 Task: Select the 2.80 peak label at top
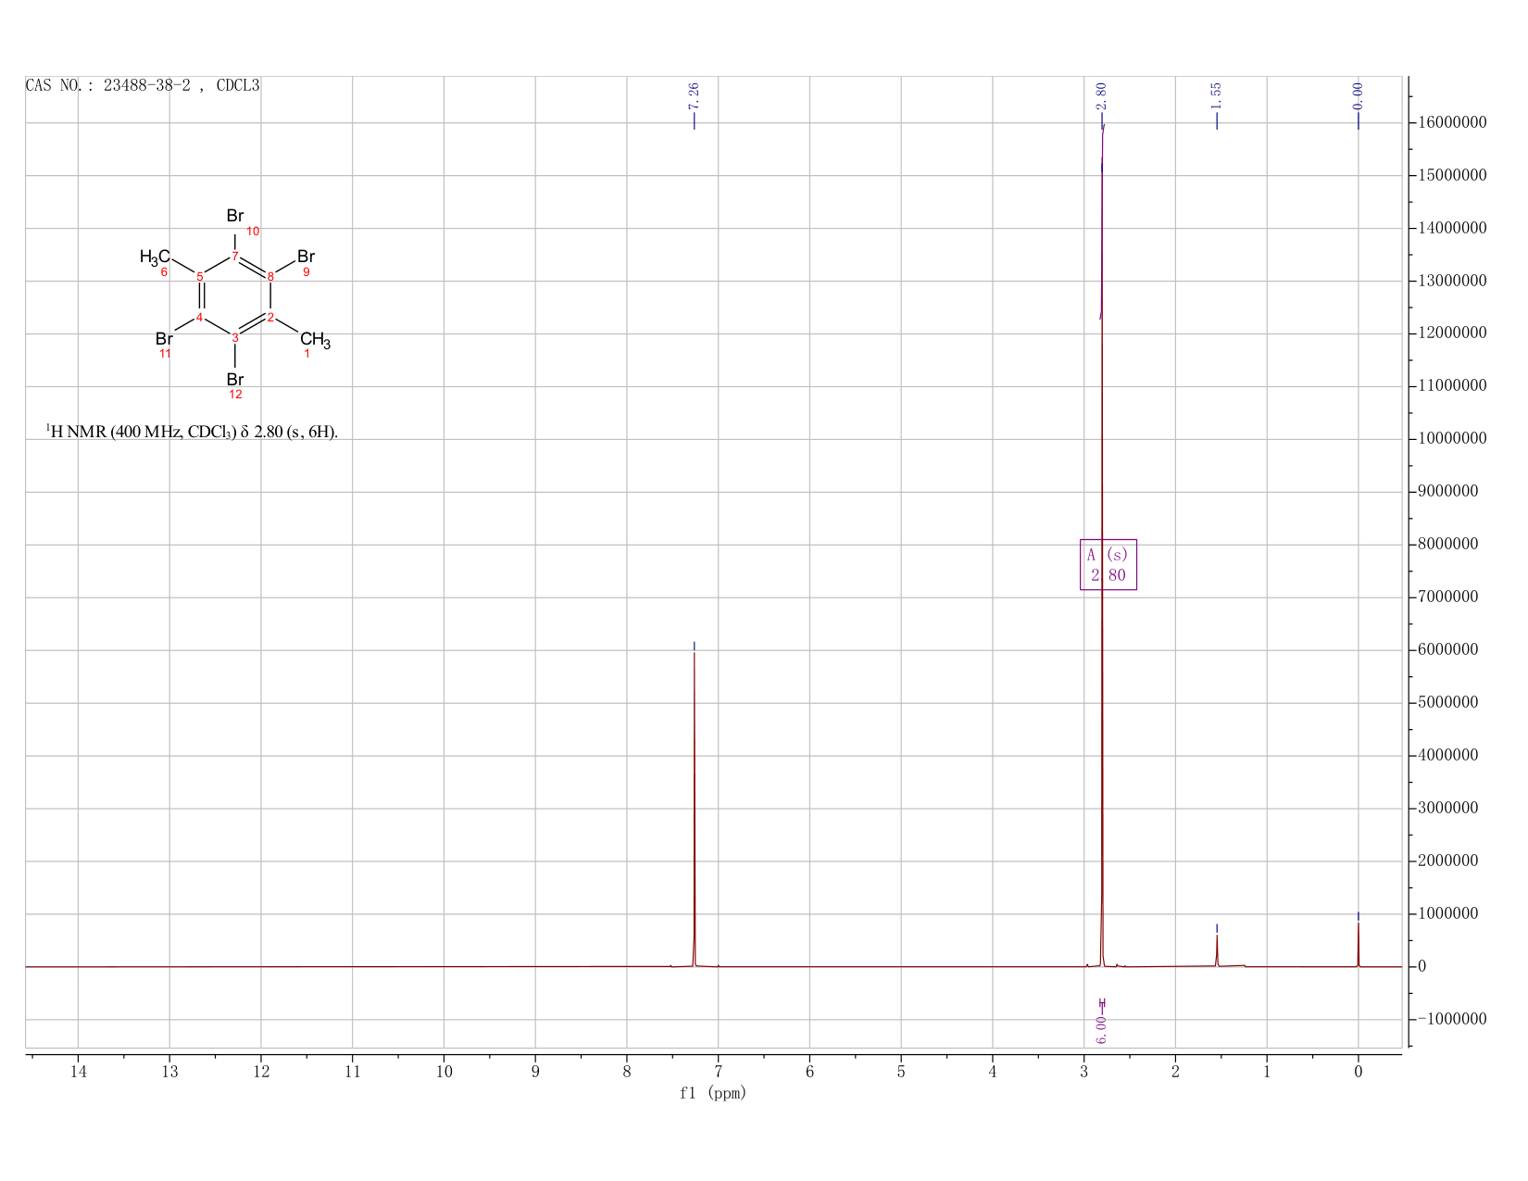click(x=1101, y=94)
